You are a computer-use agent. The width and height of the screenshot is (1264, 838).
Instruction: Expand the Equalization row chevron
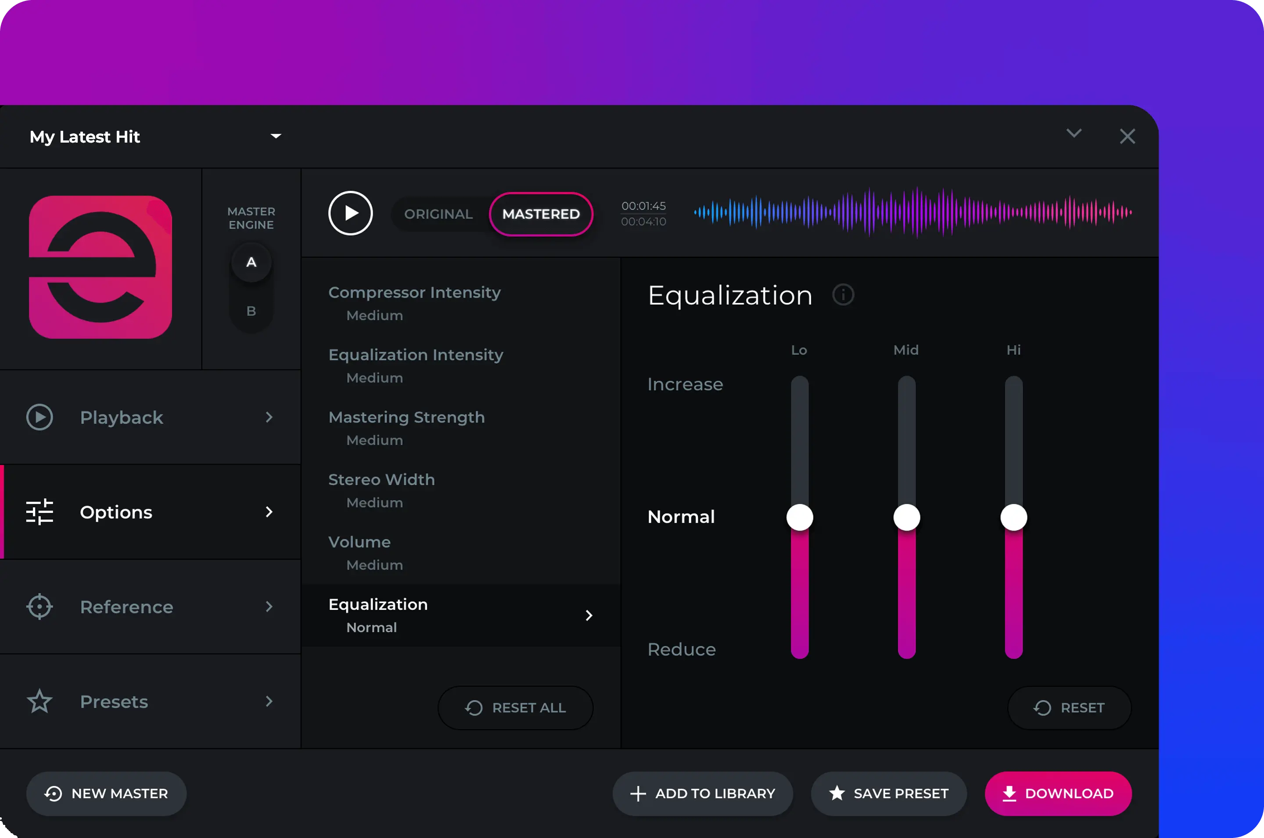(589, 616)
